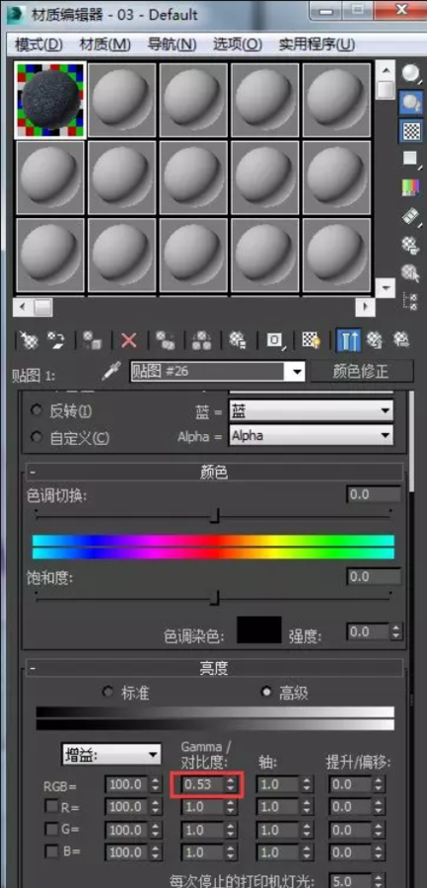
Task: Toggle the Show End Result icon
Action: point(348,339)
